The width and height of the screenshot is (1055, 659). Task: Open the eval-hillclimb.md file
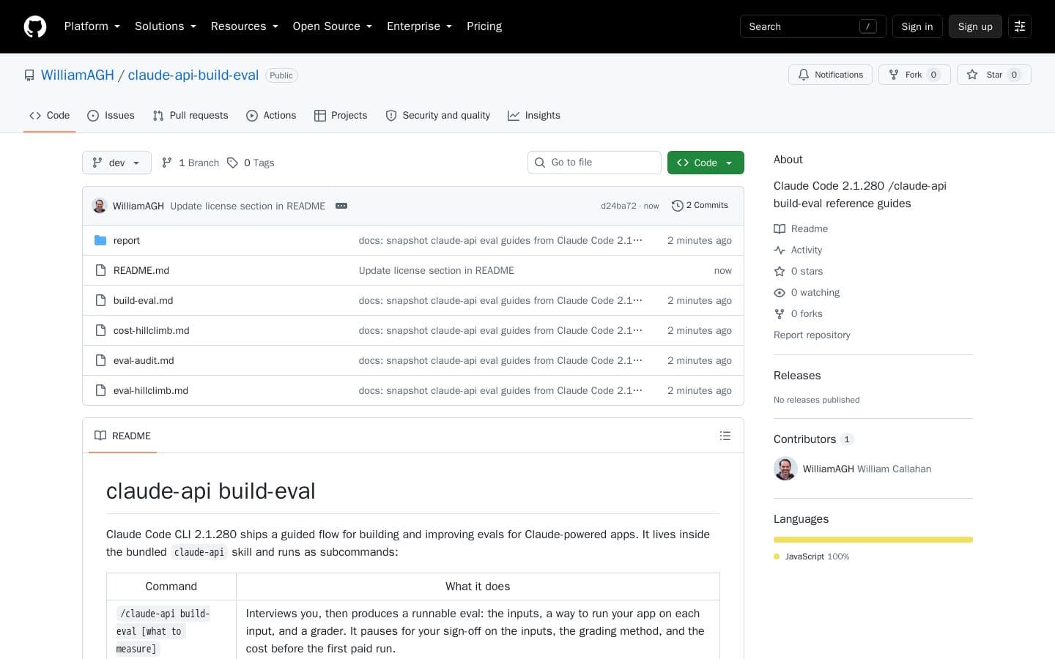[151, 390]
